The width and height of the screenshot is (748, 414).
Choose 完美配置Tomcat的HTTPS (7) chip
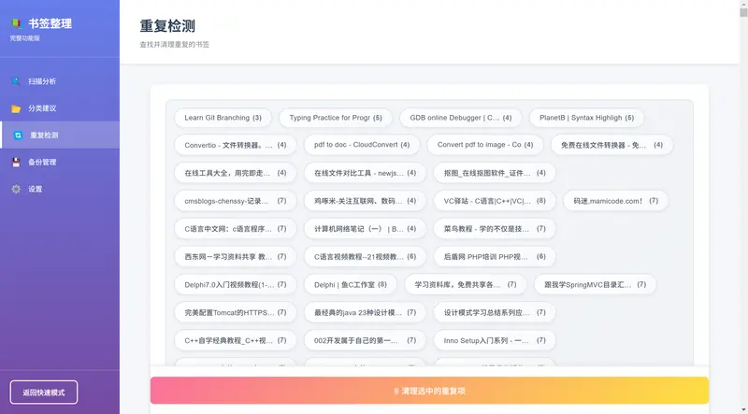[236, 312]
